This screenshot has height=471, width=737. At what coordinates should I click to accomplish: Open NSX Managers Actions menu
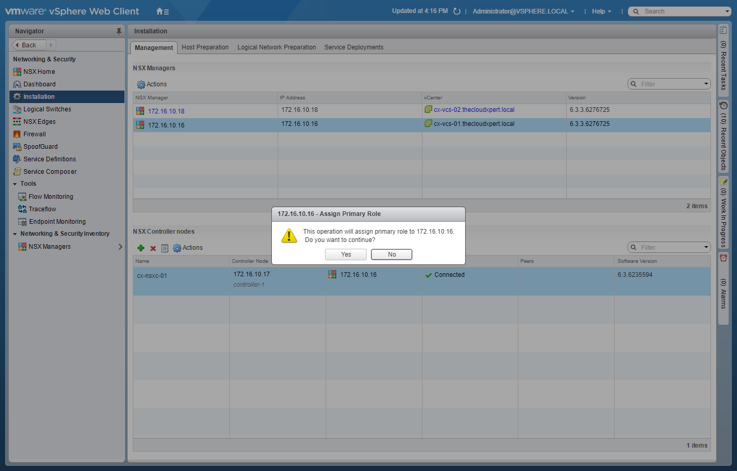[152, 84]
